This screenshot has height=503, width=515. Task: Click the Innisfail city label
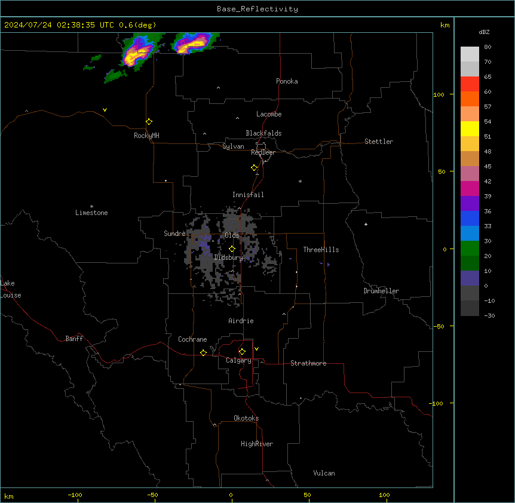coord(248,195)
